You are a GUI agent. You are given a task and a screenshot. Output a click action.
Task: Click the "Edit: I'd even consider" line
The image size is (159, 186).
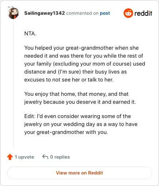(x=78, y=116)
